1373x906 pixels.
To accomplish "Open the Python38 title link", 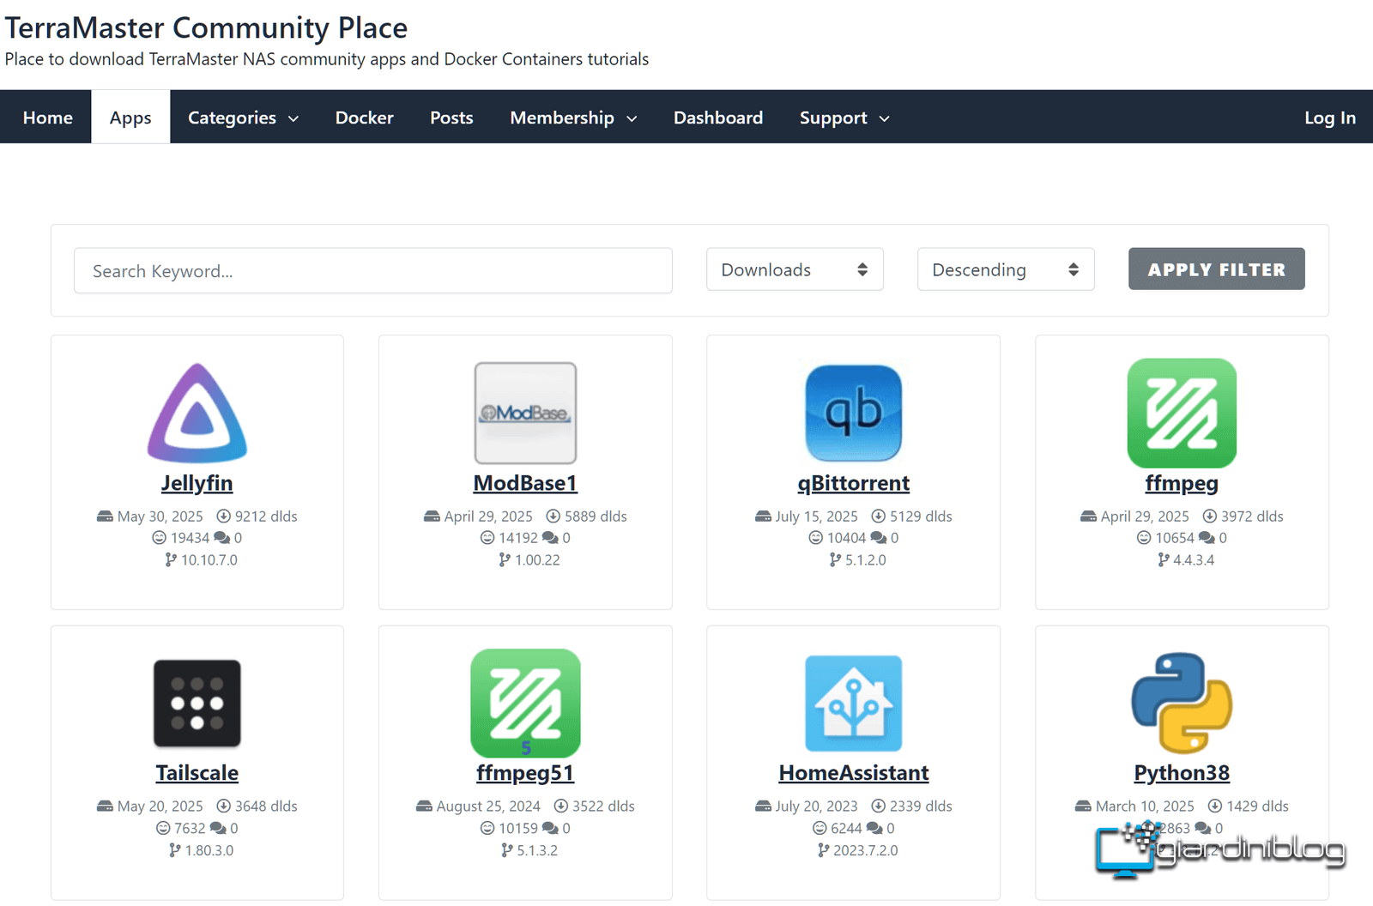I will (x=1182, y=773).
